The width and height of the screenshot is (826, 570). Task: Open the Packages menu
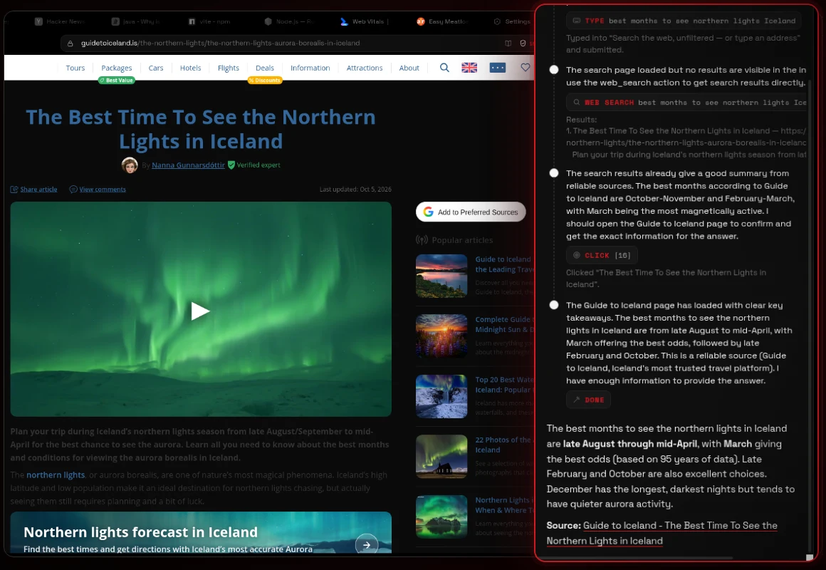pos(116,68)
